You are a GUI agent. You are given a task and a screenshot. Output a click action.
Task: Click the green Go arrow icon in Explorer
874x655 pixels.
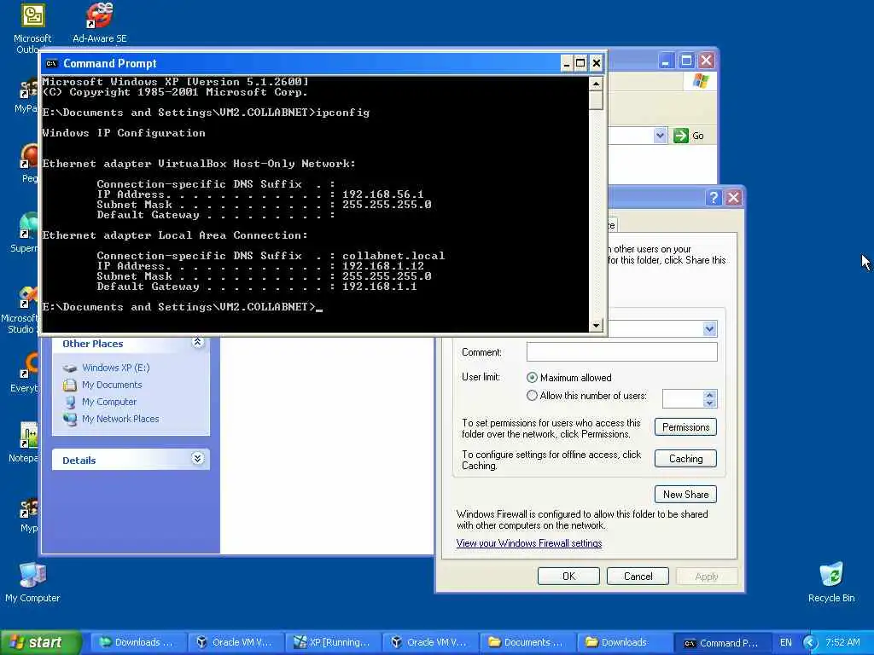coord(680,136)
